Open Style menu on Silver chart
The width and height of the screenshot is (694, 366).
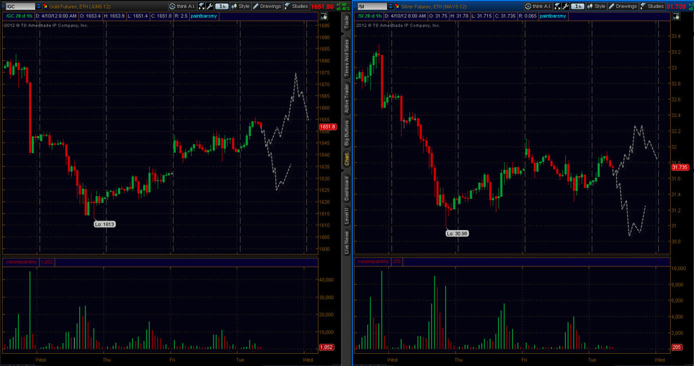[596, 6]
